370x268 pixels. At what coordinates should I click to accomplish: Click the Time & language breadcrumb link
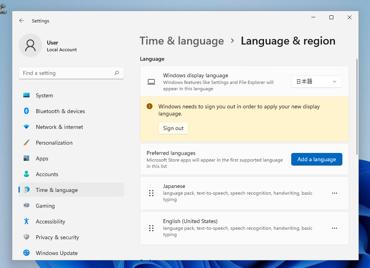click(182, 41)
